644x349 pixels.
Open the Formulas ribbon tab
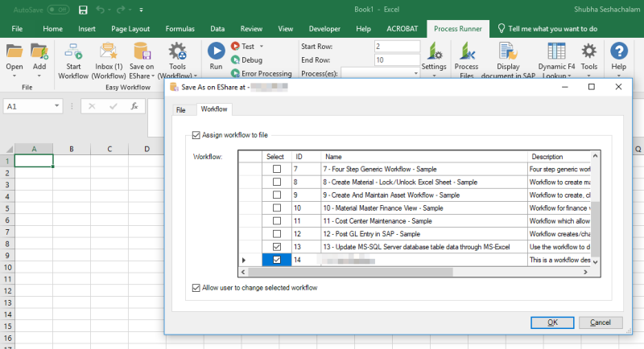click(180, 28)
